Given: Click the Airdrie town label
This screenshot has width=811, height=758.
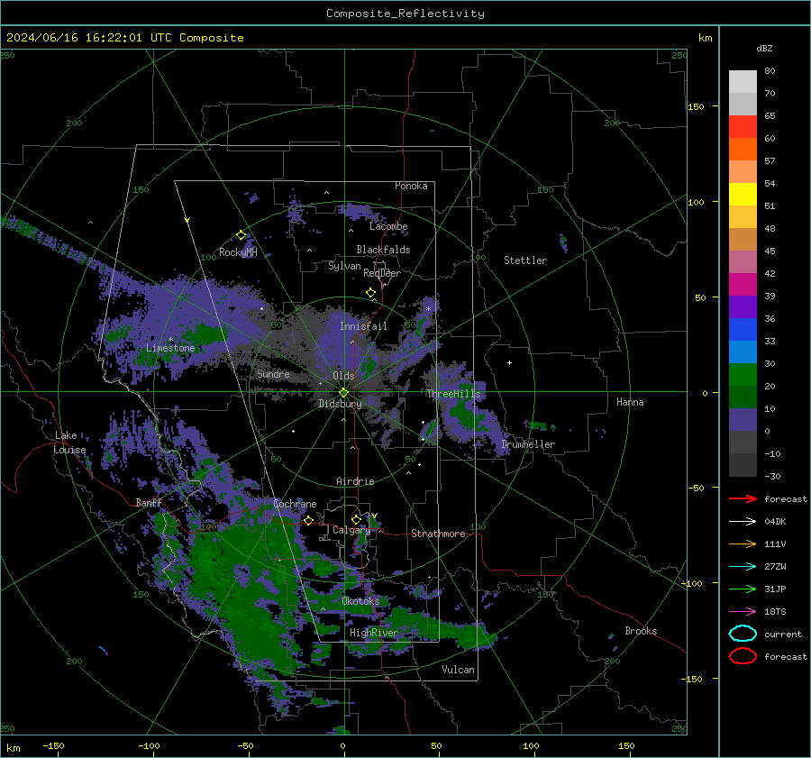Looking at the screenshot, I should click(355, 481).
